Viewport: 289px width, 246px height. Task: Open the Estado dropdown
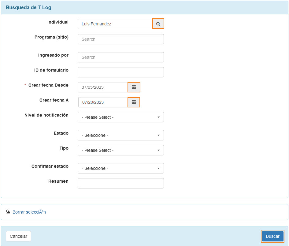pyautogui.click(x=121, y=135)
